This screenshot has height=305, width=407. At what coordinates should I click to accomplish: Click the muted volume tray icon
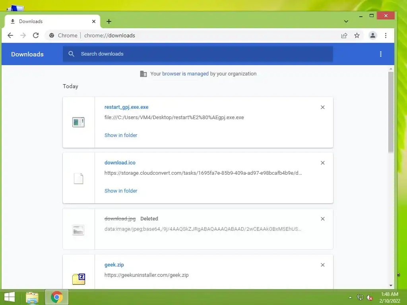coord(370,298)
